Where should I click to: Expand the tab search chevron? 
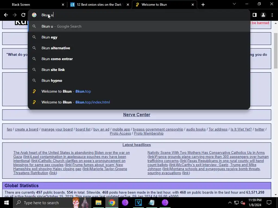pos(234,4)
